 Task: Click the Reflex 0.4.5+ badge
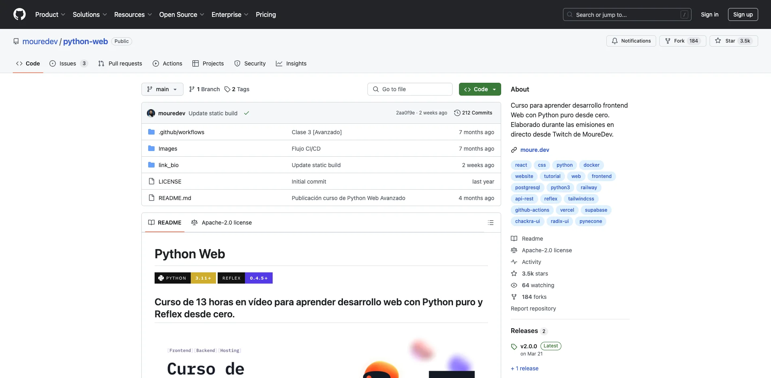coord(245,278)
